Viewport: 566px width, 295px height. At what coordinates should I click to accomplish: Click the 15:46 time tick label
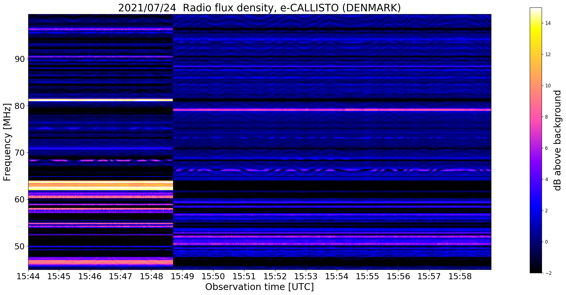(x=90, y=276)
